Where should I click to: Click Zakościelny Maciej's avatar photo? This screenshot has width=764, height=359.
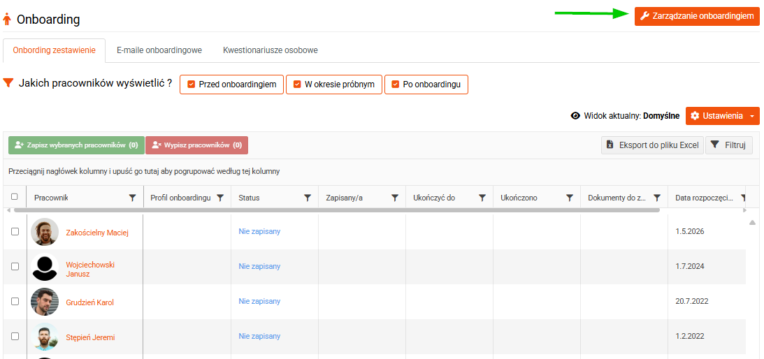coord(45,232)
